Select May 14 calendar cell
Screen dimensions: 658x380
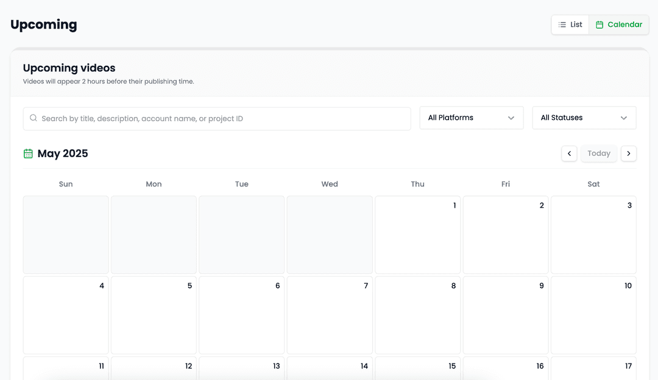click(x=330, y=368)
